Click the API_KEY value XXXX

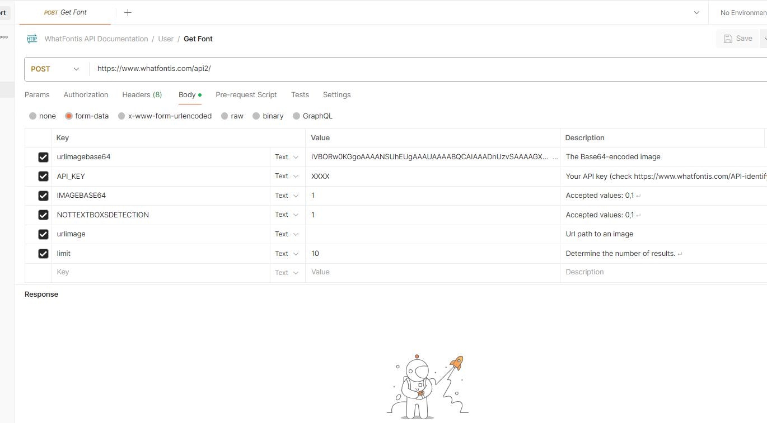click(320, 176)
